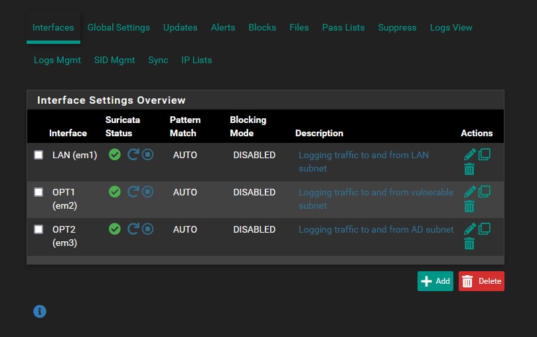Click AUTO pattern match in OPT1 row
The width and height of the screenshot is (537, 337).
click(x=185, y=192)
